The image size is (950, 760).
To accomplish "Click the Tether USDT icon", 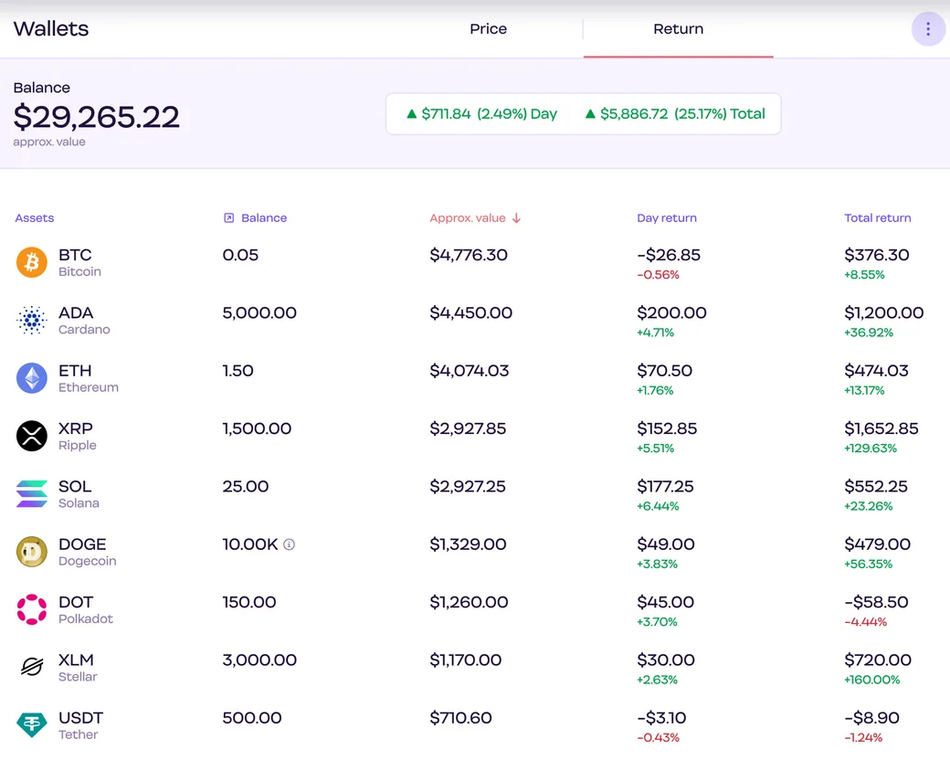I will (x=31, y=725).
